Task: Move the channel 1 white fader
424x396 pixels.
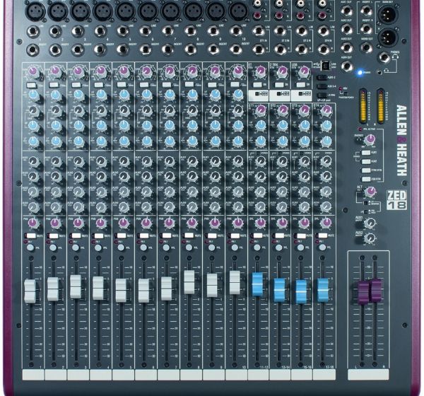Action: (x=30, y=292)
